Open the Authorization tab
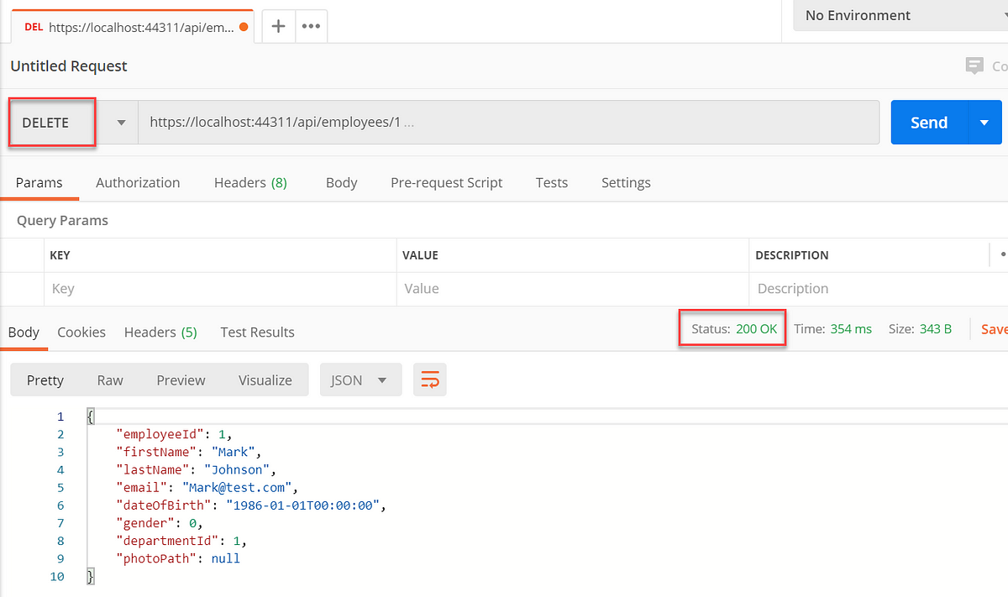Screen dimensions: 1008x597 click(x=138, y=182)
